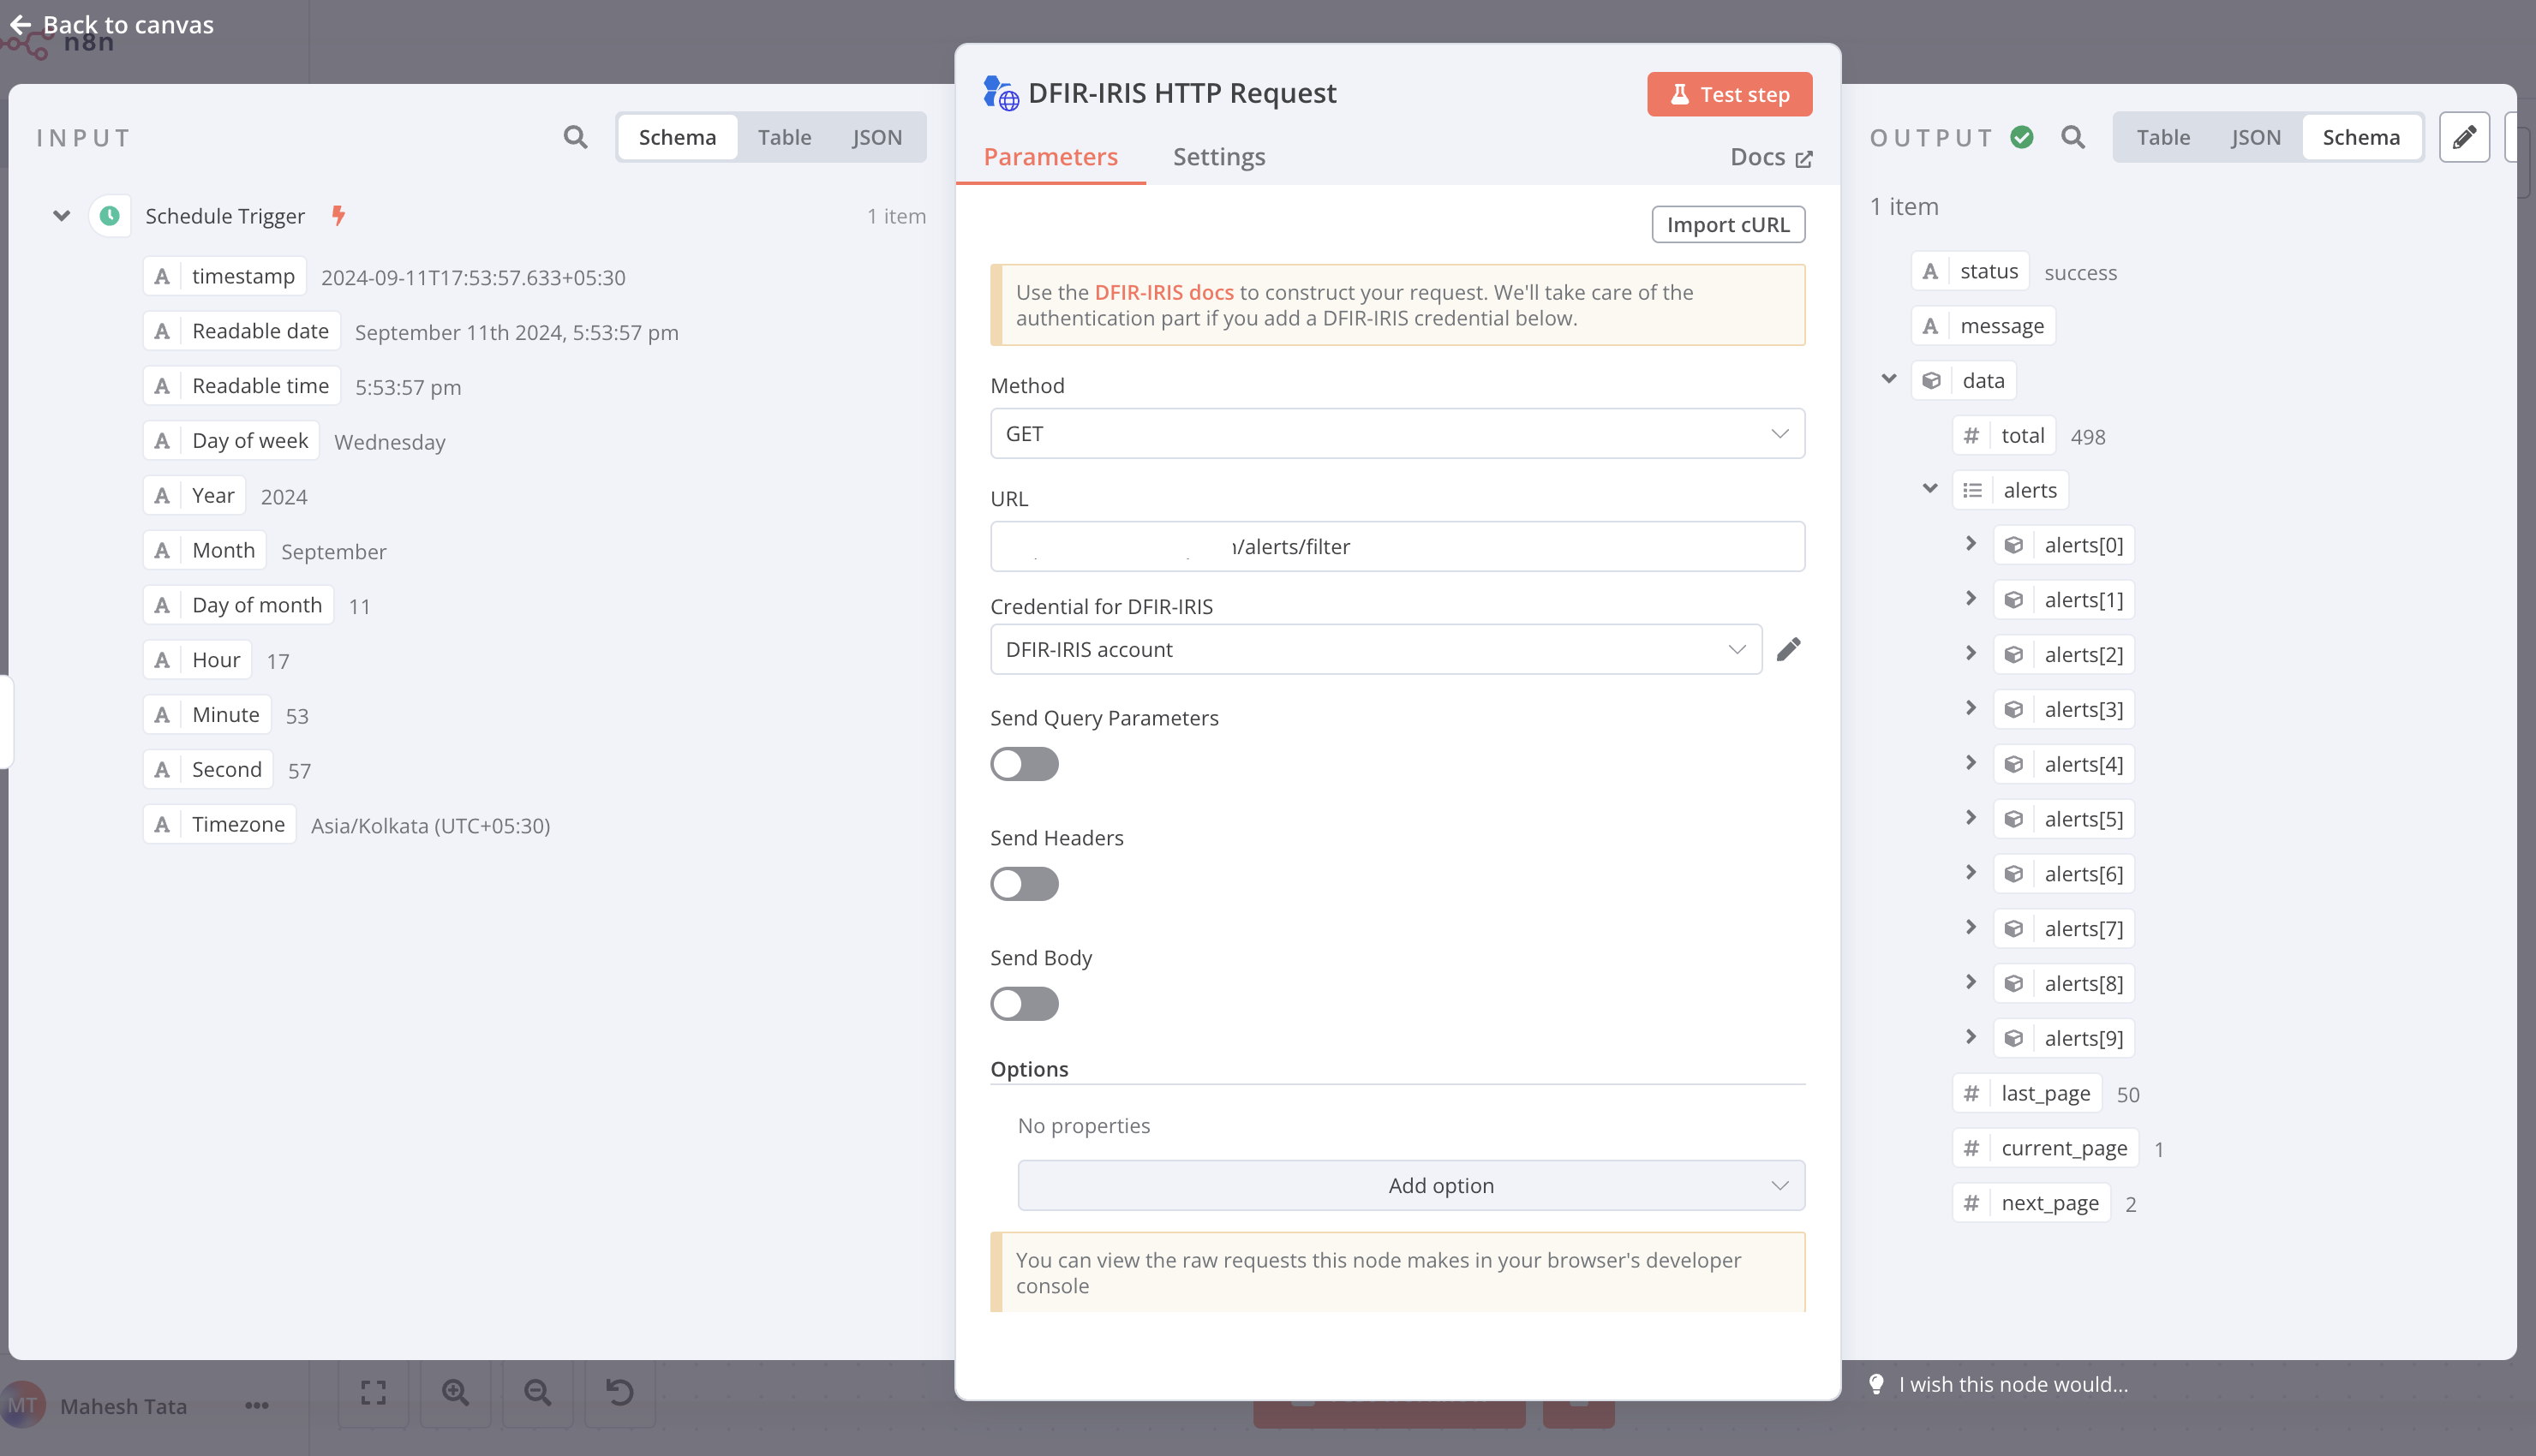
Task: Click the Month field pill
Action: [205, 550]
